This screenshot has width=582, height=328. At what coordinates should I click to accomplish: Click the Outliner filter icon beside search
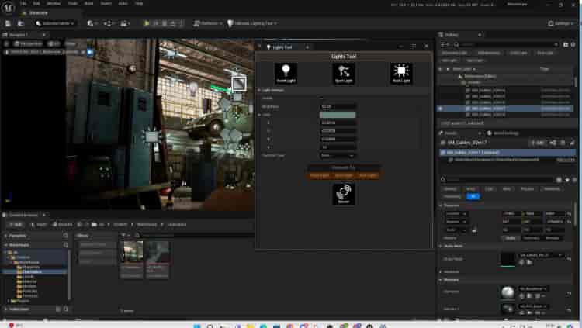pyautogui.click(x=443, y=44)
